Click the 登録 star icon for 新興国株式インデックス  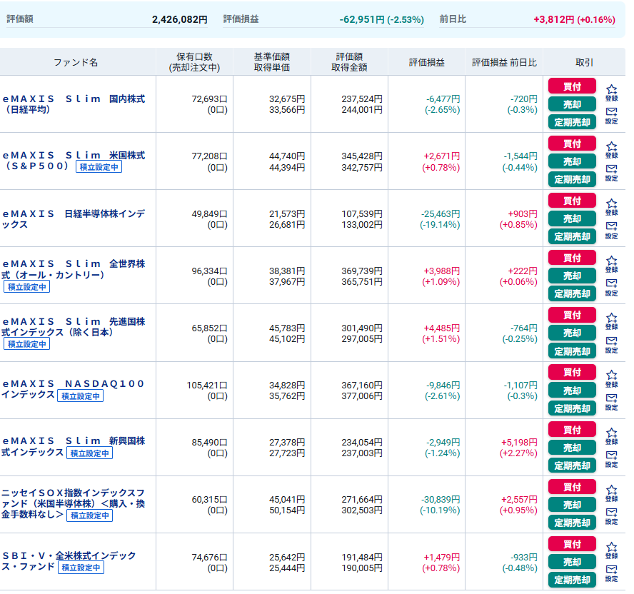612,436
